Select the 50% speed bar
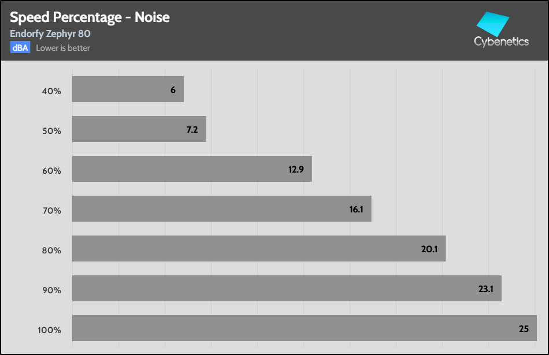 139,129
